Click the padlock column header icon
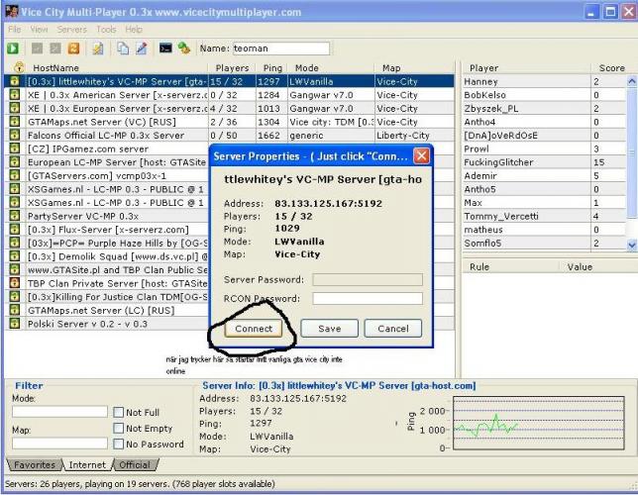This screenshot has width=638, height=495. [x=19, y=67]
